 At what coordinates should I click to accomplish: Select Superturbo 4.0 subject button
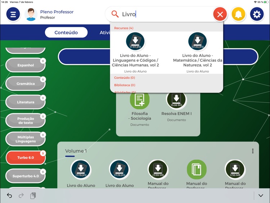pos(26,176)
